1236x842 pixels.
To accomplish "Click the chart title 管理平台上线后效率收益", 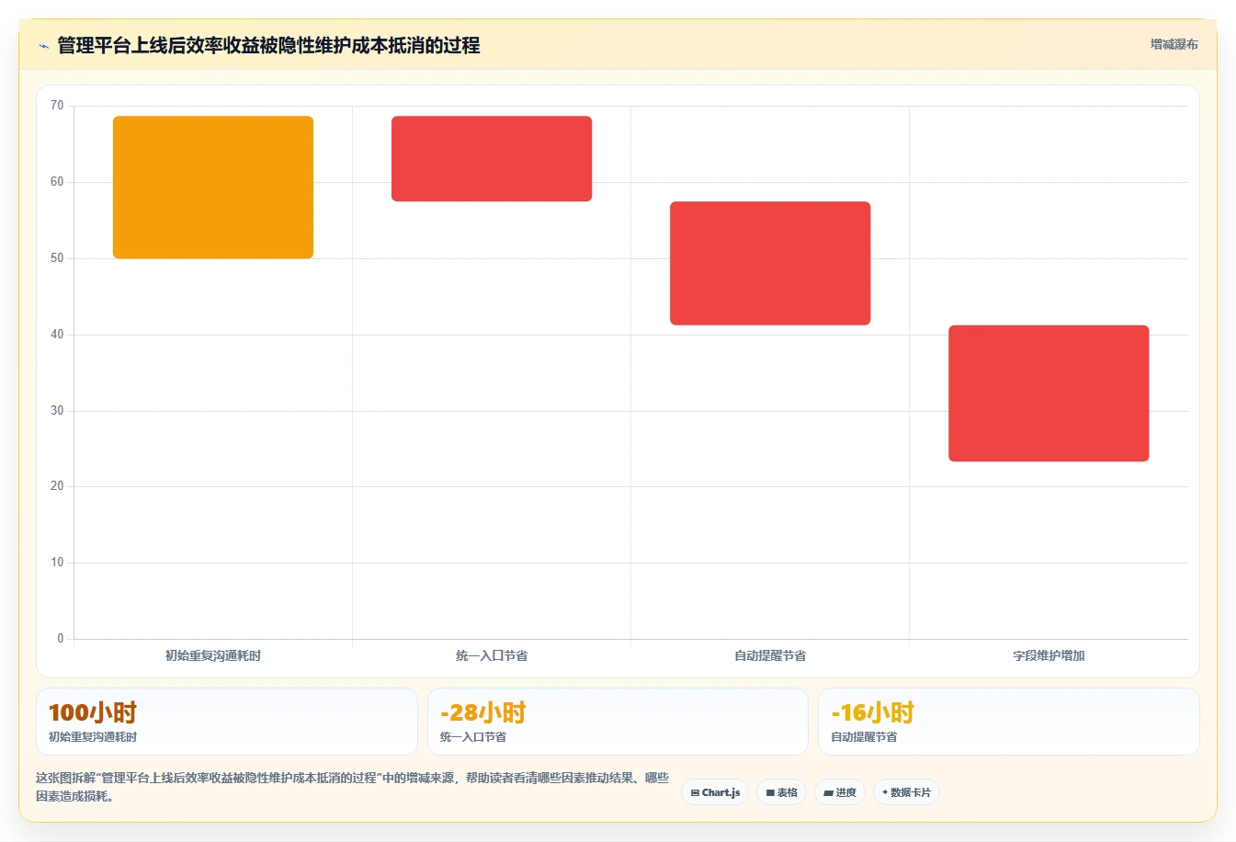I will point(268,45).
